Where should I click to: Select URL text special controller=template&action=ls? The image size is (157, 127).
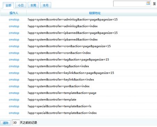[x=60, y=106]
